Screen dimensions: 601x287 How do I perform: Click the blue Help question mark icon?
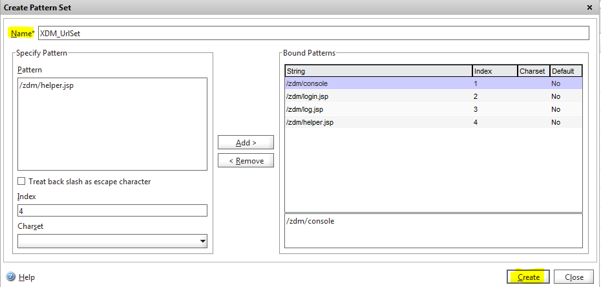[x=11, y=277]
